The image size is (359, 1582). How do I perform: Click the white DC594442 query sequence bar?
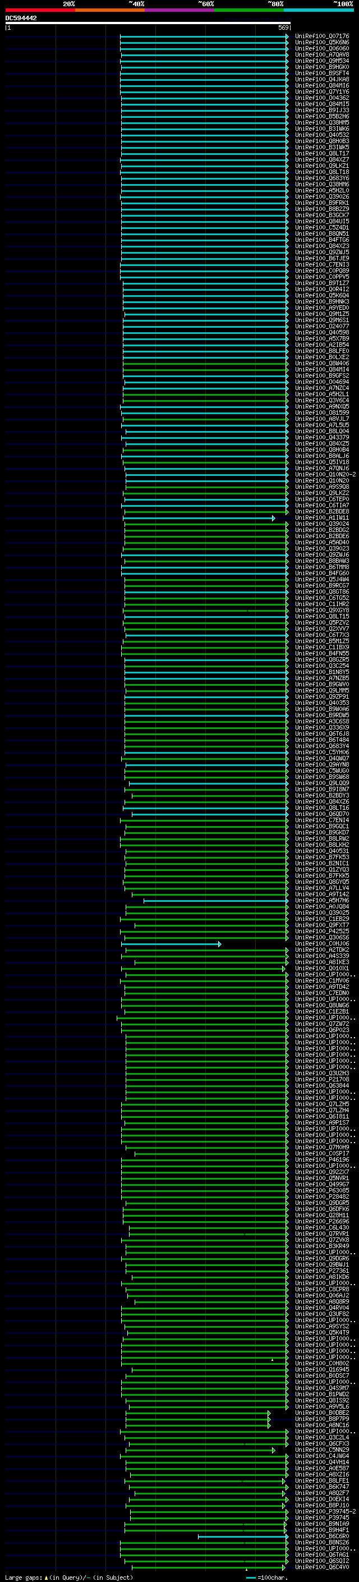click(148, 22)
